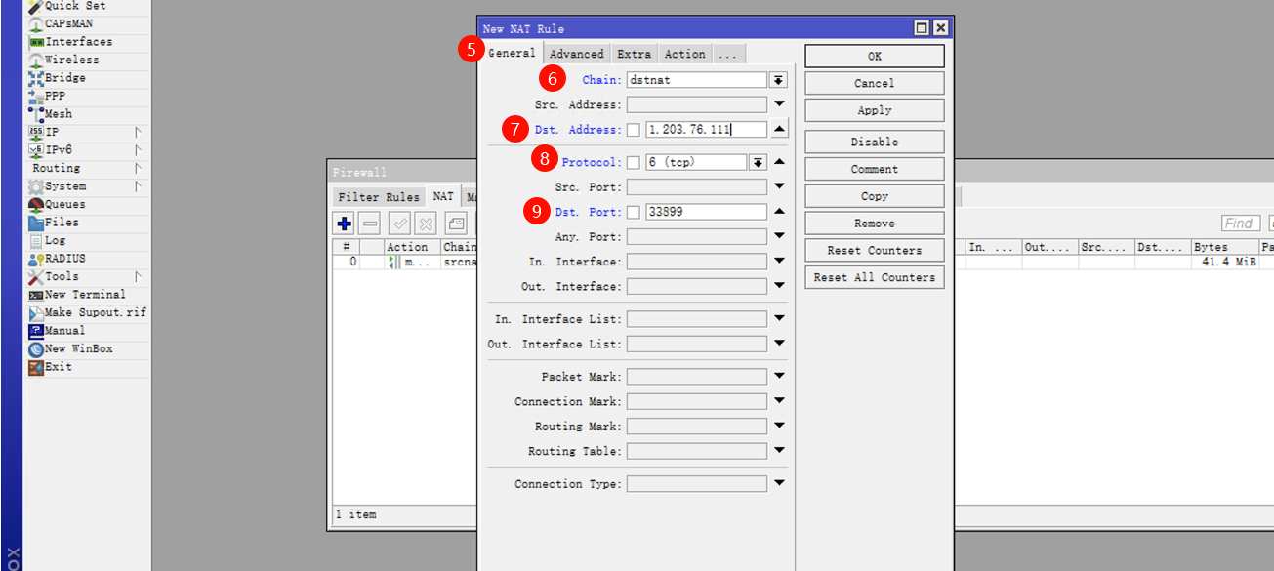Add a rule with blue plus icon
This screenshot has height=571, width=1274.
point(344,224)
